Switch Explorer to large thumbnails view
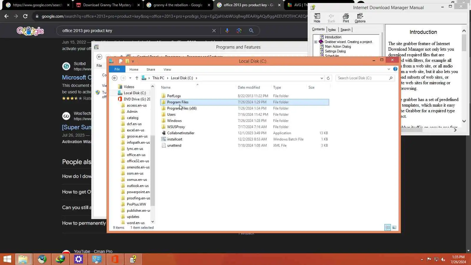 coord(394,227)
